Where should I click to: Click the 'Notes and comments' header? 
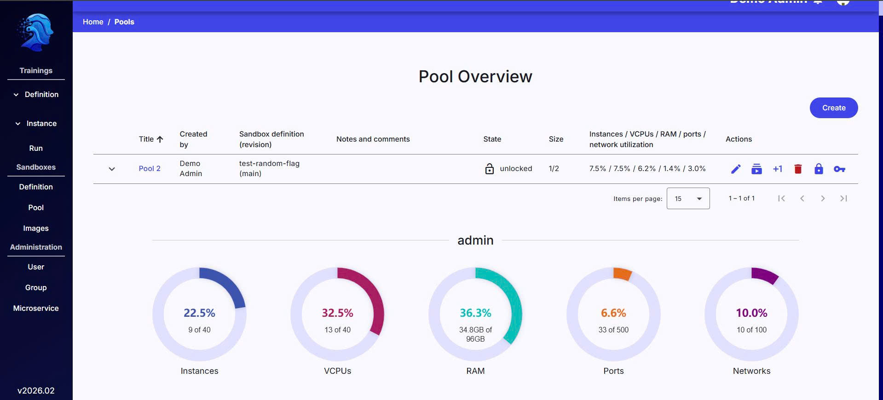373,139
